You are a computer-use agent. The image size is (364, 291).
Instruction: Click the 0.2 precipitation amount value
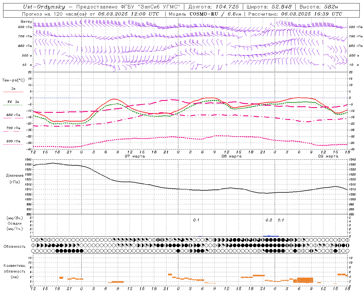269,220
